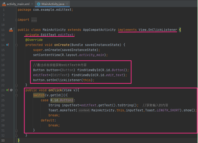The height and width of the screenshot is (143, 198).
Task: Click the highlighted opening brace on line 11
Action: pyautogui.click(x=180, y=30)
